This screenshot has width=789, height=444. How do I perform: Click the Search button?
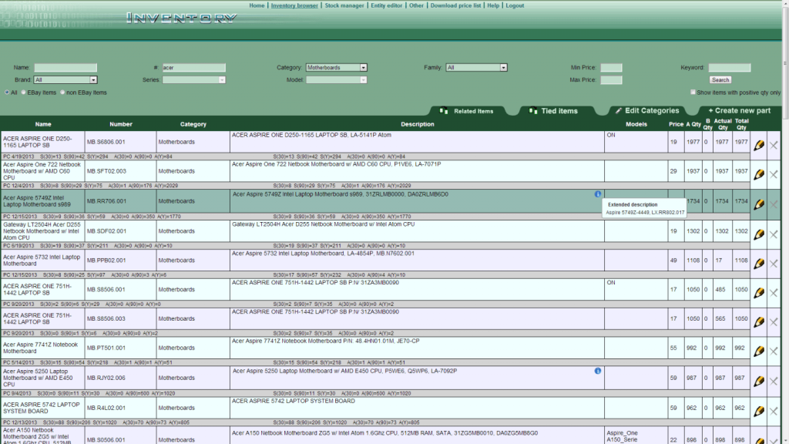(x=720, y=79)
